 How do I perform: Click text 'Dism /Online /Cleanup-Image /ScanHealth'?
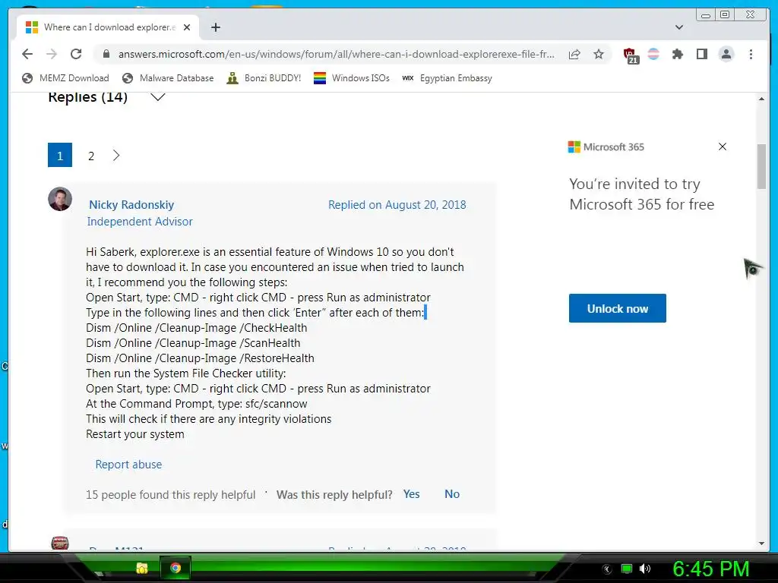[193, 343]
